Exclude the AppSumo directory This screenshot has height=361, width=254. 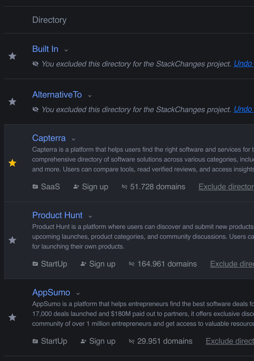[x=230, y=341]
